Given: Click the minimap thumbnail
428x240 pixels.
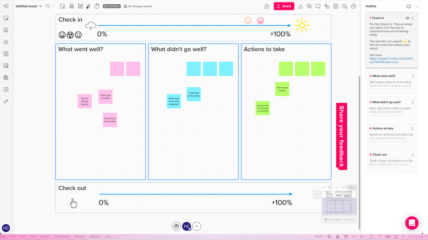Looking at the screenshot, I should pyautogui.click(x=339, y=203).
